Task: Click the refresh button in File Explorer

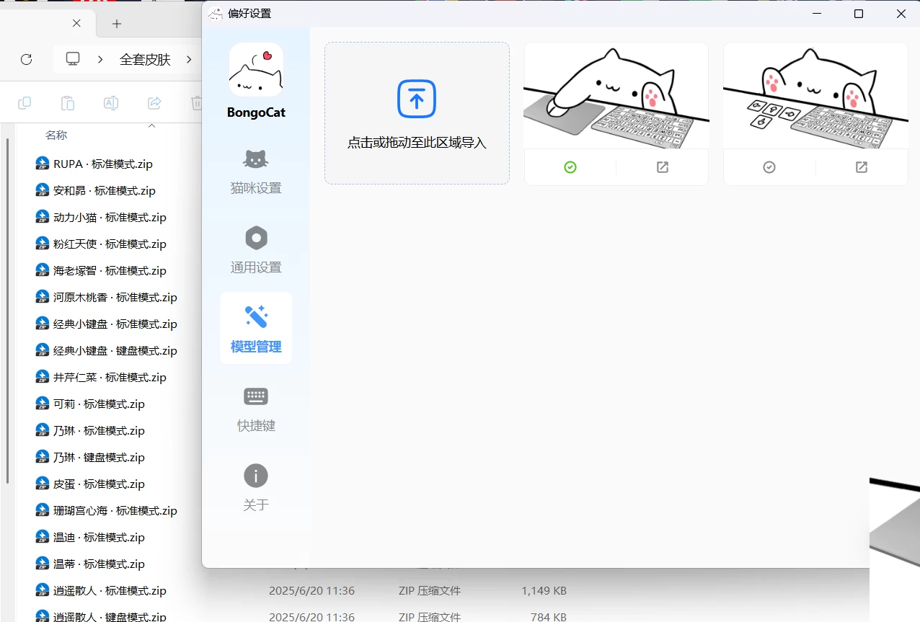Action: [27, 59]
